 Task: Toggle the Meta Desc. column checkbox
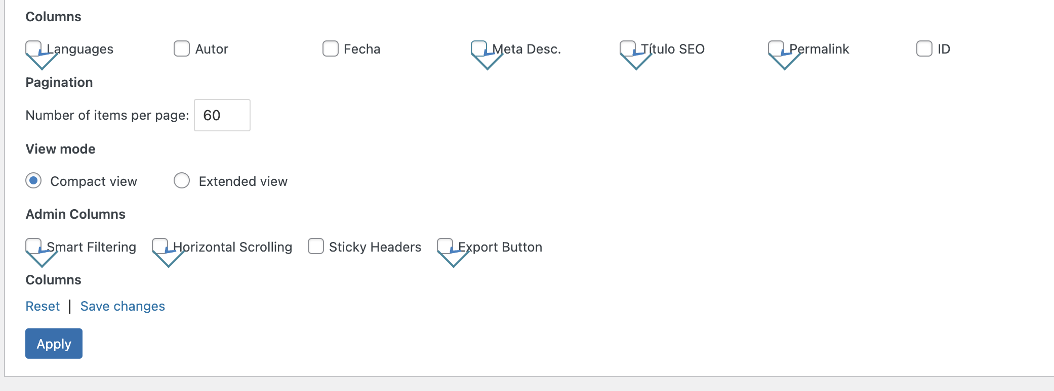(x=479, y=49)
